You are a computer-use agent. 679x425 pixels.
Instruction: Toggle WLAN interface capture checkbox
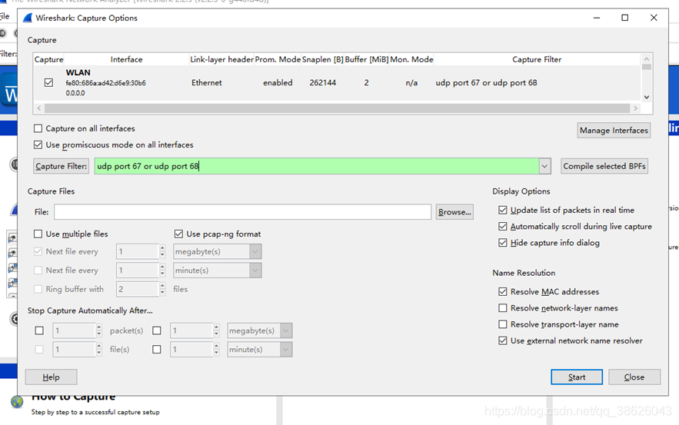pos(48,82)
